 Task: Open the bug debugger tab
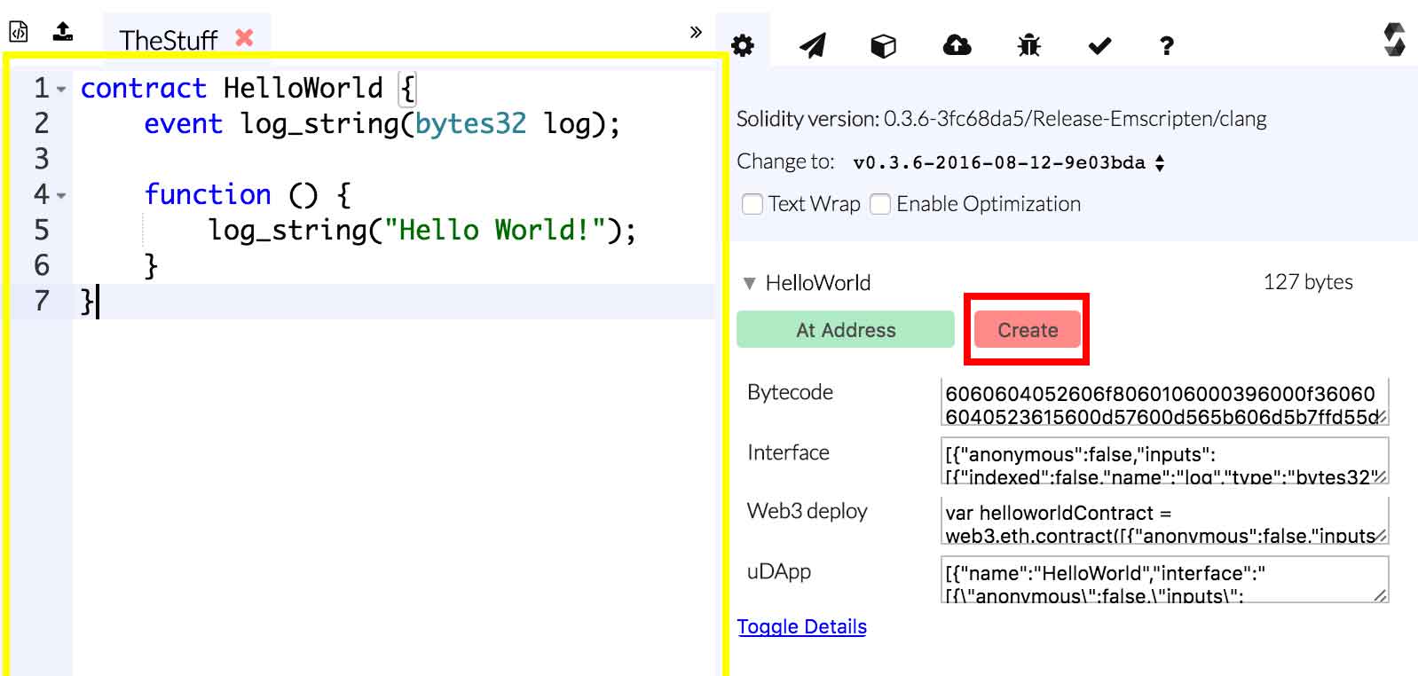[1029, 44]
